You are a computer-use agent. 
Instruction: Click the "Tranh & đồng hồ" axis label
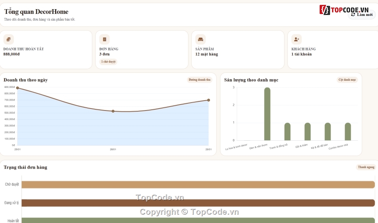click(279, 146)
